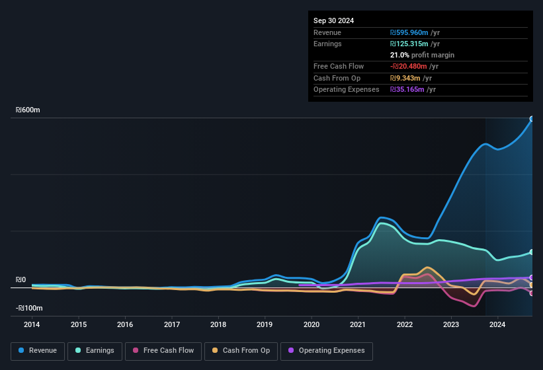This screenshot has height=370, width=543.
Task: Click the ₪595.960m revenue value in tooltip
Action: point(409,32)
